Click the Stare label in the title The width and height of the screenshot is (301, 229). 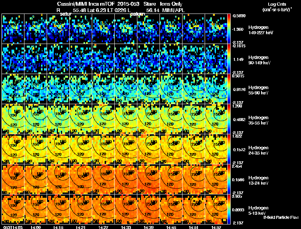[149, 4]
